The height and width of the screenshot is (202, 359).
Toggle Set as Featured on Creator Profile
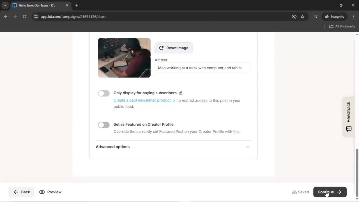click(x=103, y=125)
